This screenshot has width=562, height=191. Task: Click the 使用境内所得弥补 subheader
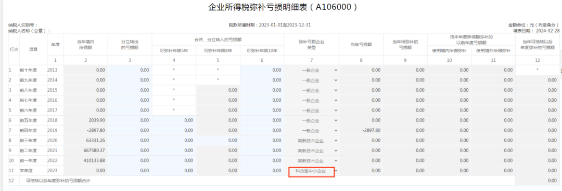pyautogui.click(x=450, y=50)
